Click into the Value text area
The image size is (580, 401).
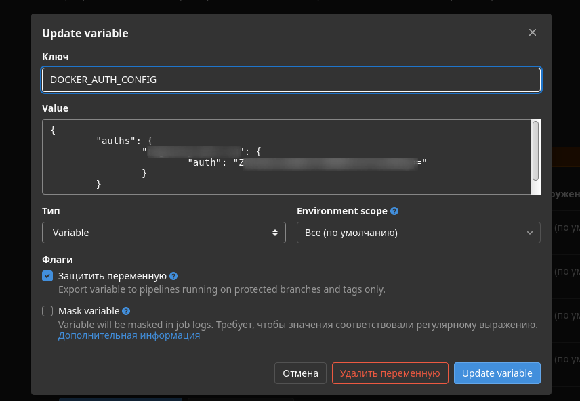click(x=271, y=156)
